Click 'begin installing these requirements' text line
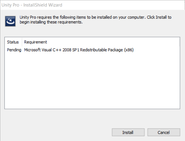Image resolution: width=185 pixels, height=141 pixels. pos(51,22)
